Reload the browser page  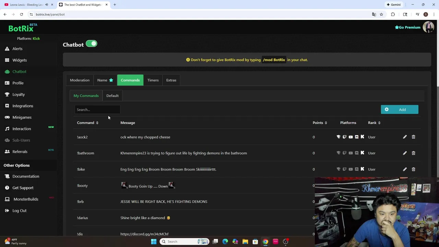[x=21, y=14]
